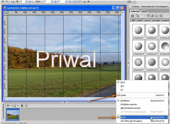The height and width of the screenshot is (124, 170).
Task: Choose Alle Richtlinien löschen entry
Action: coord(142,108)
